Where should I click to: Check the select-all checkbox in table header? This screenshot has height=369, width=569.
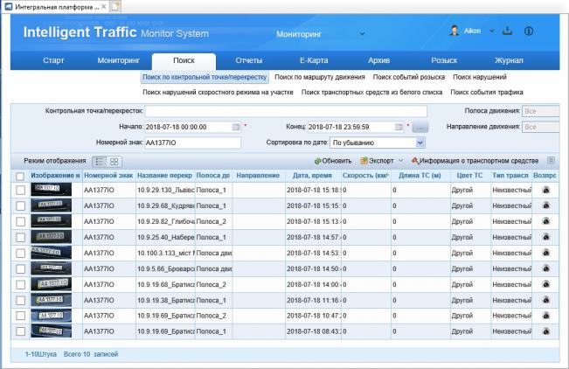20,177
